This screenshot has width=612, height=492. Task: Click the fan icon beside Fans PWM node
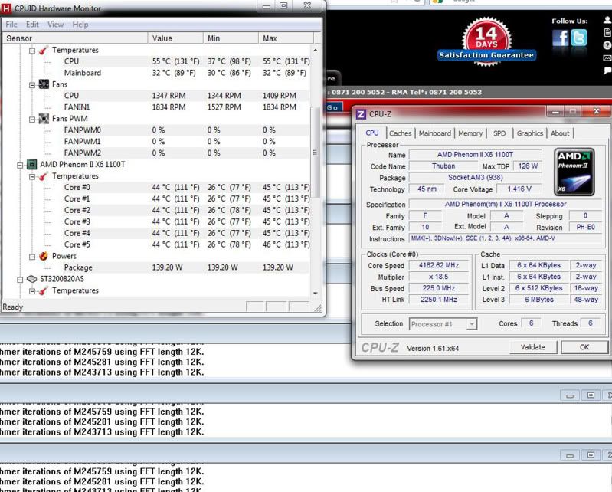tap(44, 118)
